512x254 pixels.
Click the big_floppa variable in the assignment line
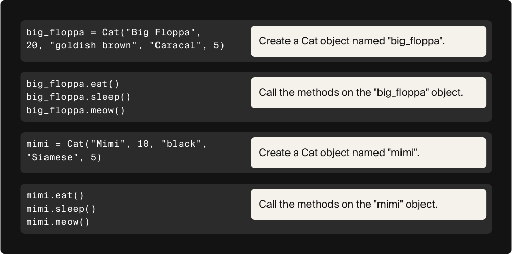point(55,33)
